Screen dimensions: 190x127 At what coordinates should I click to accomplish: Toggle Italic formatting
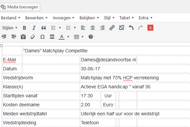34,28
